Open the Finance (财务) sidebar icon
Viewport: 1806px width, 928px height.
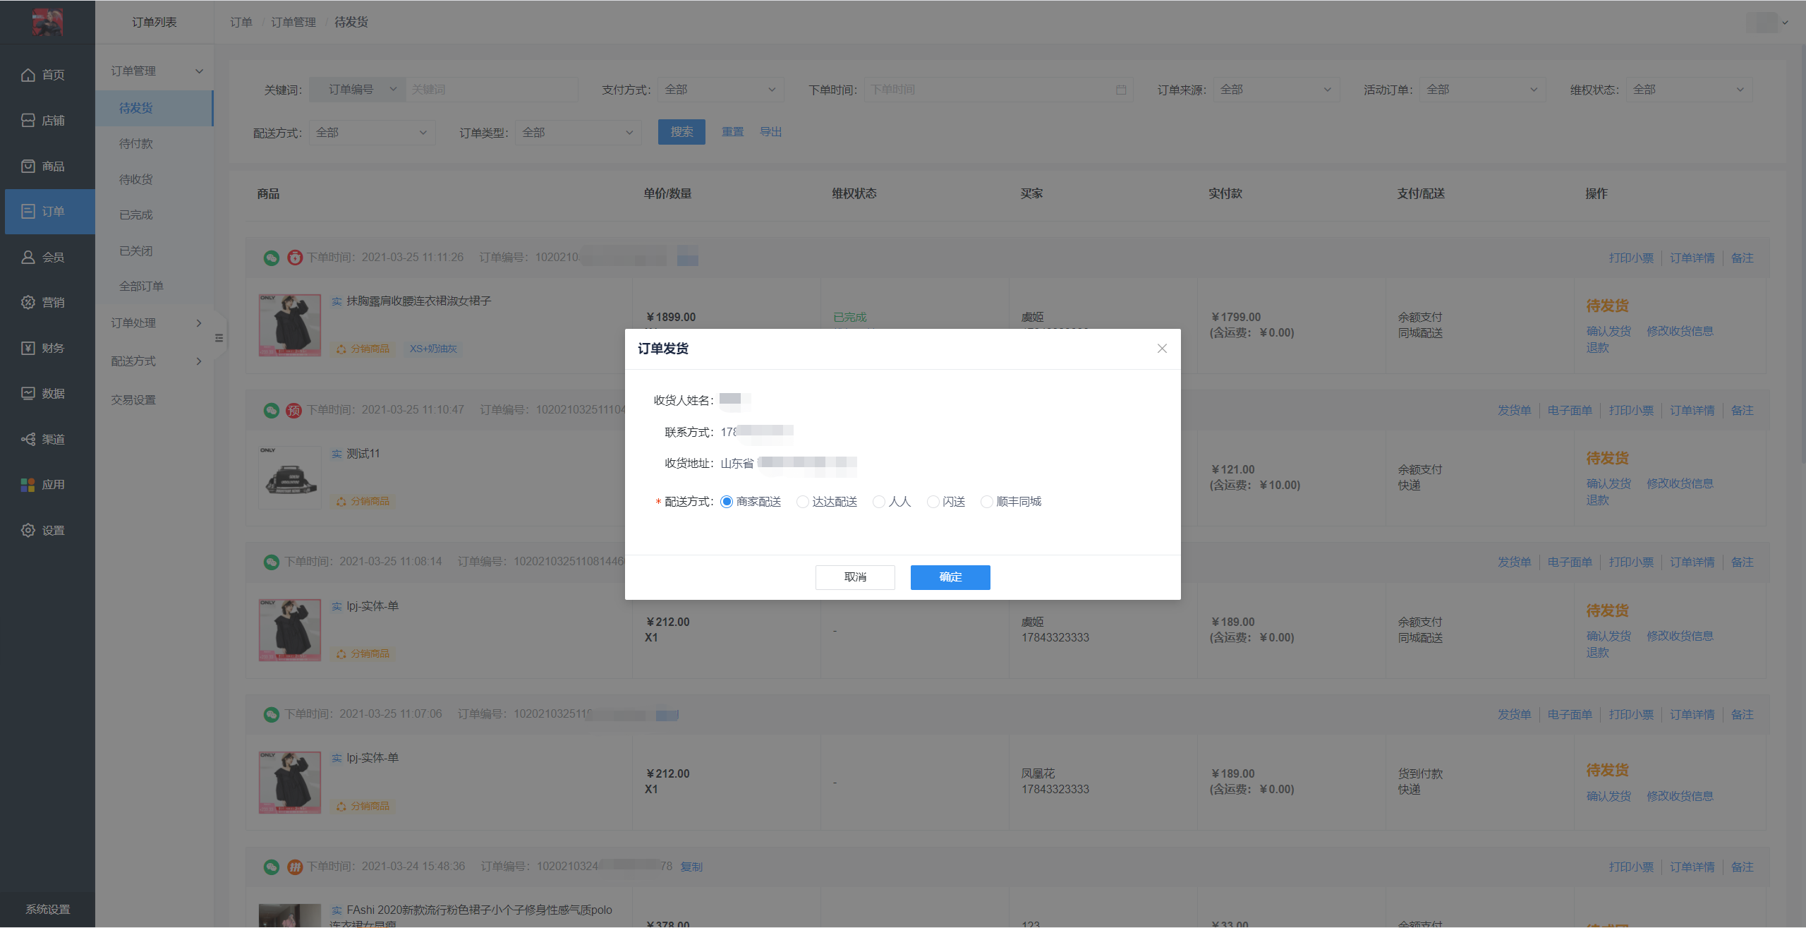click(28, 348)
